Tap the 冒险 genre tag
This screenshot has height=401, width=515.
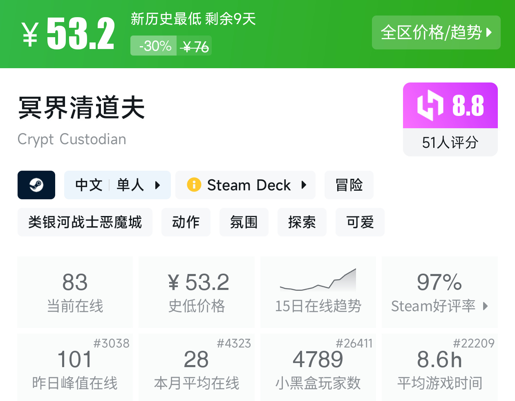[349, 185]
